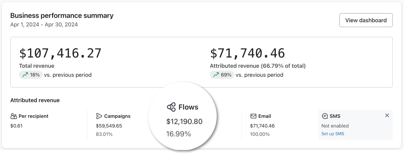The height and width of the screenshot is (154, 404).
Task: Click the View dashboard button
Action: point(366,20)
